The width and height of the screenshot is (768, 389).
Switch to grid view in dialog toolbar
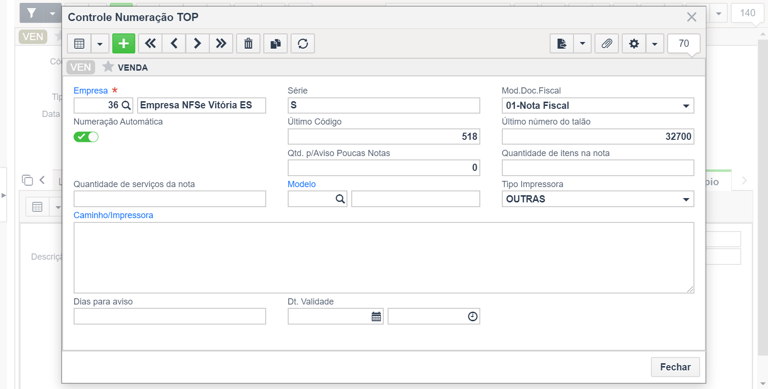pyautogui.click(x=79, y=43)
